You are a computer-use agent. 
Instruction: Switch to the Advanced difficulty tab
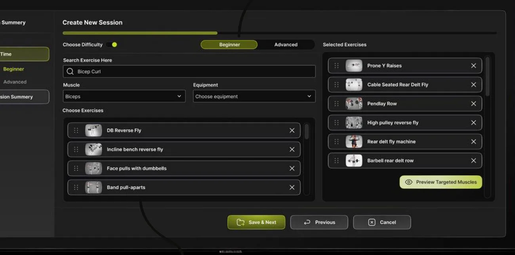click(286, 45)
